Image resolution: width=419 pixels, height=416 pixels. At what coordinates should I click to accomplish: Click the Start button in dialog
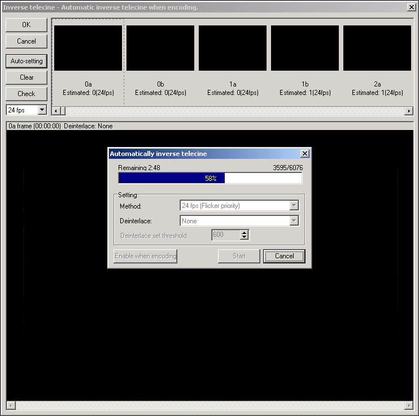(239, 256)
